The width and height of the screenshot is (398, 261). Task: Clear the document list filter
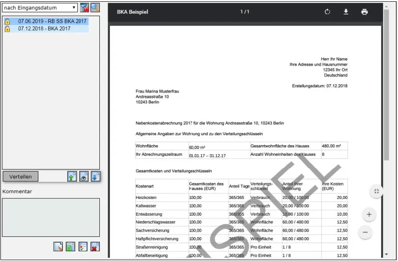(84, 7)
